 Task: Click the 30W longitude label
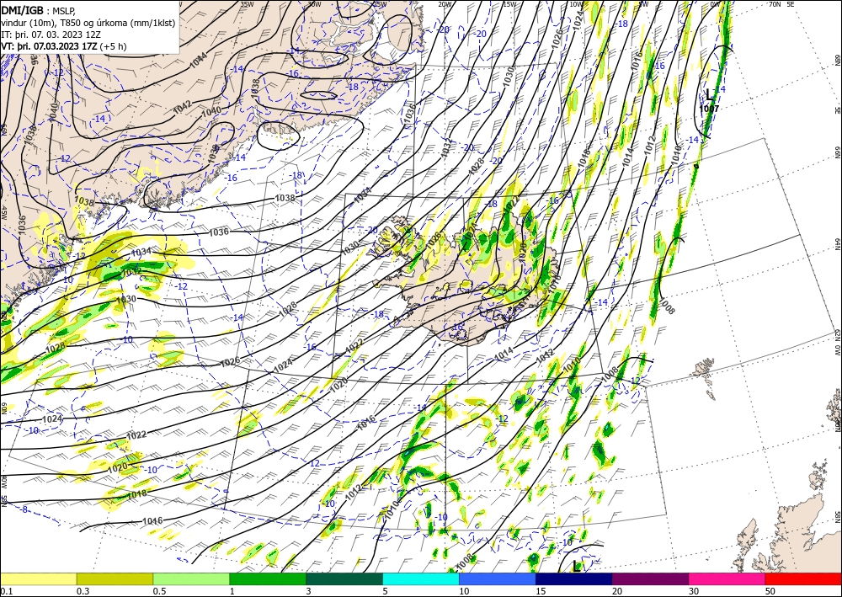(x=313, y=3)
